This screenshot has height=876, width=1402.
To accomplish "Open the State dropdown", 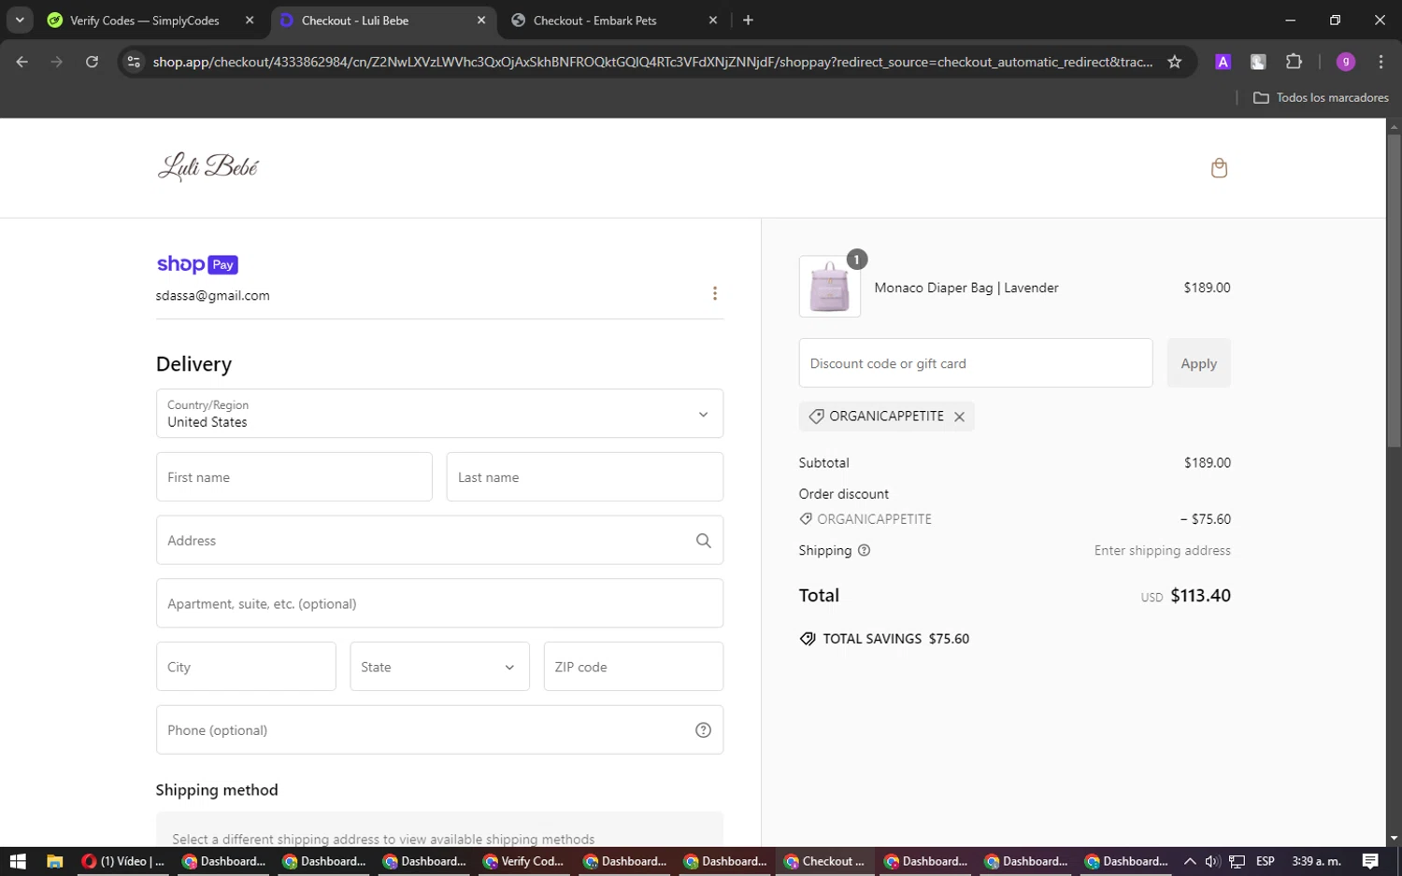I will [439, 667].
